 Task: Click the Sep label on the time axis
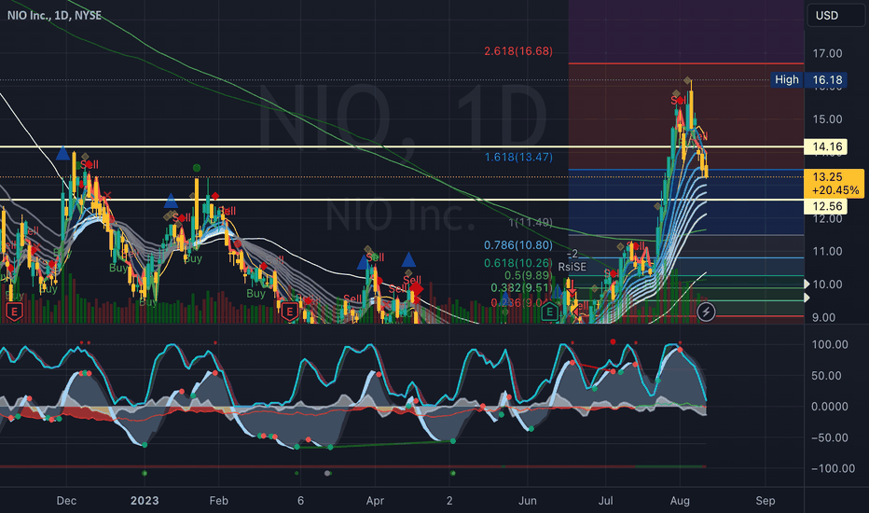[766, 501]
